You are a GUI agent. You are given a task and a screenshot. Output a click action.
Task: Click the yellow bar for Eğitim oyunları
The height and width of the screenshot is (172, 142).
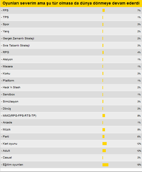[105, 165]
